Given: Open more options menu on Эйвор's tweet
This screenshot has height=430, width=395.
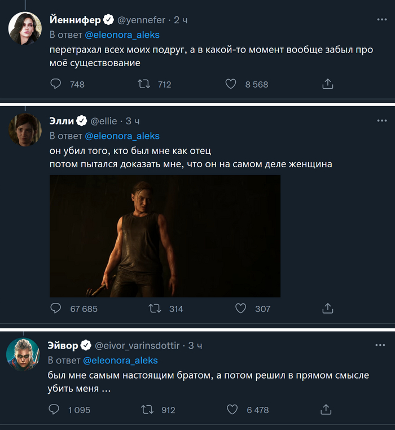Looking at the screenshot, I should pos(381,345).
